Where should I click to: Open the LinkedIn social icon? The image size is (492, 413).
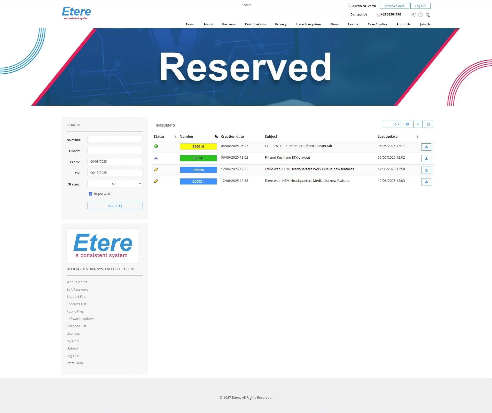(x=420, y=15)
